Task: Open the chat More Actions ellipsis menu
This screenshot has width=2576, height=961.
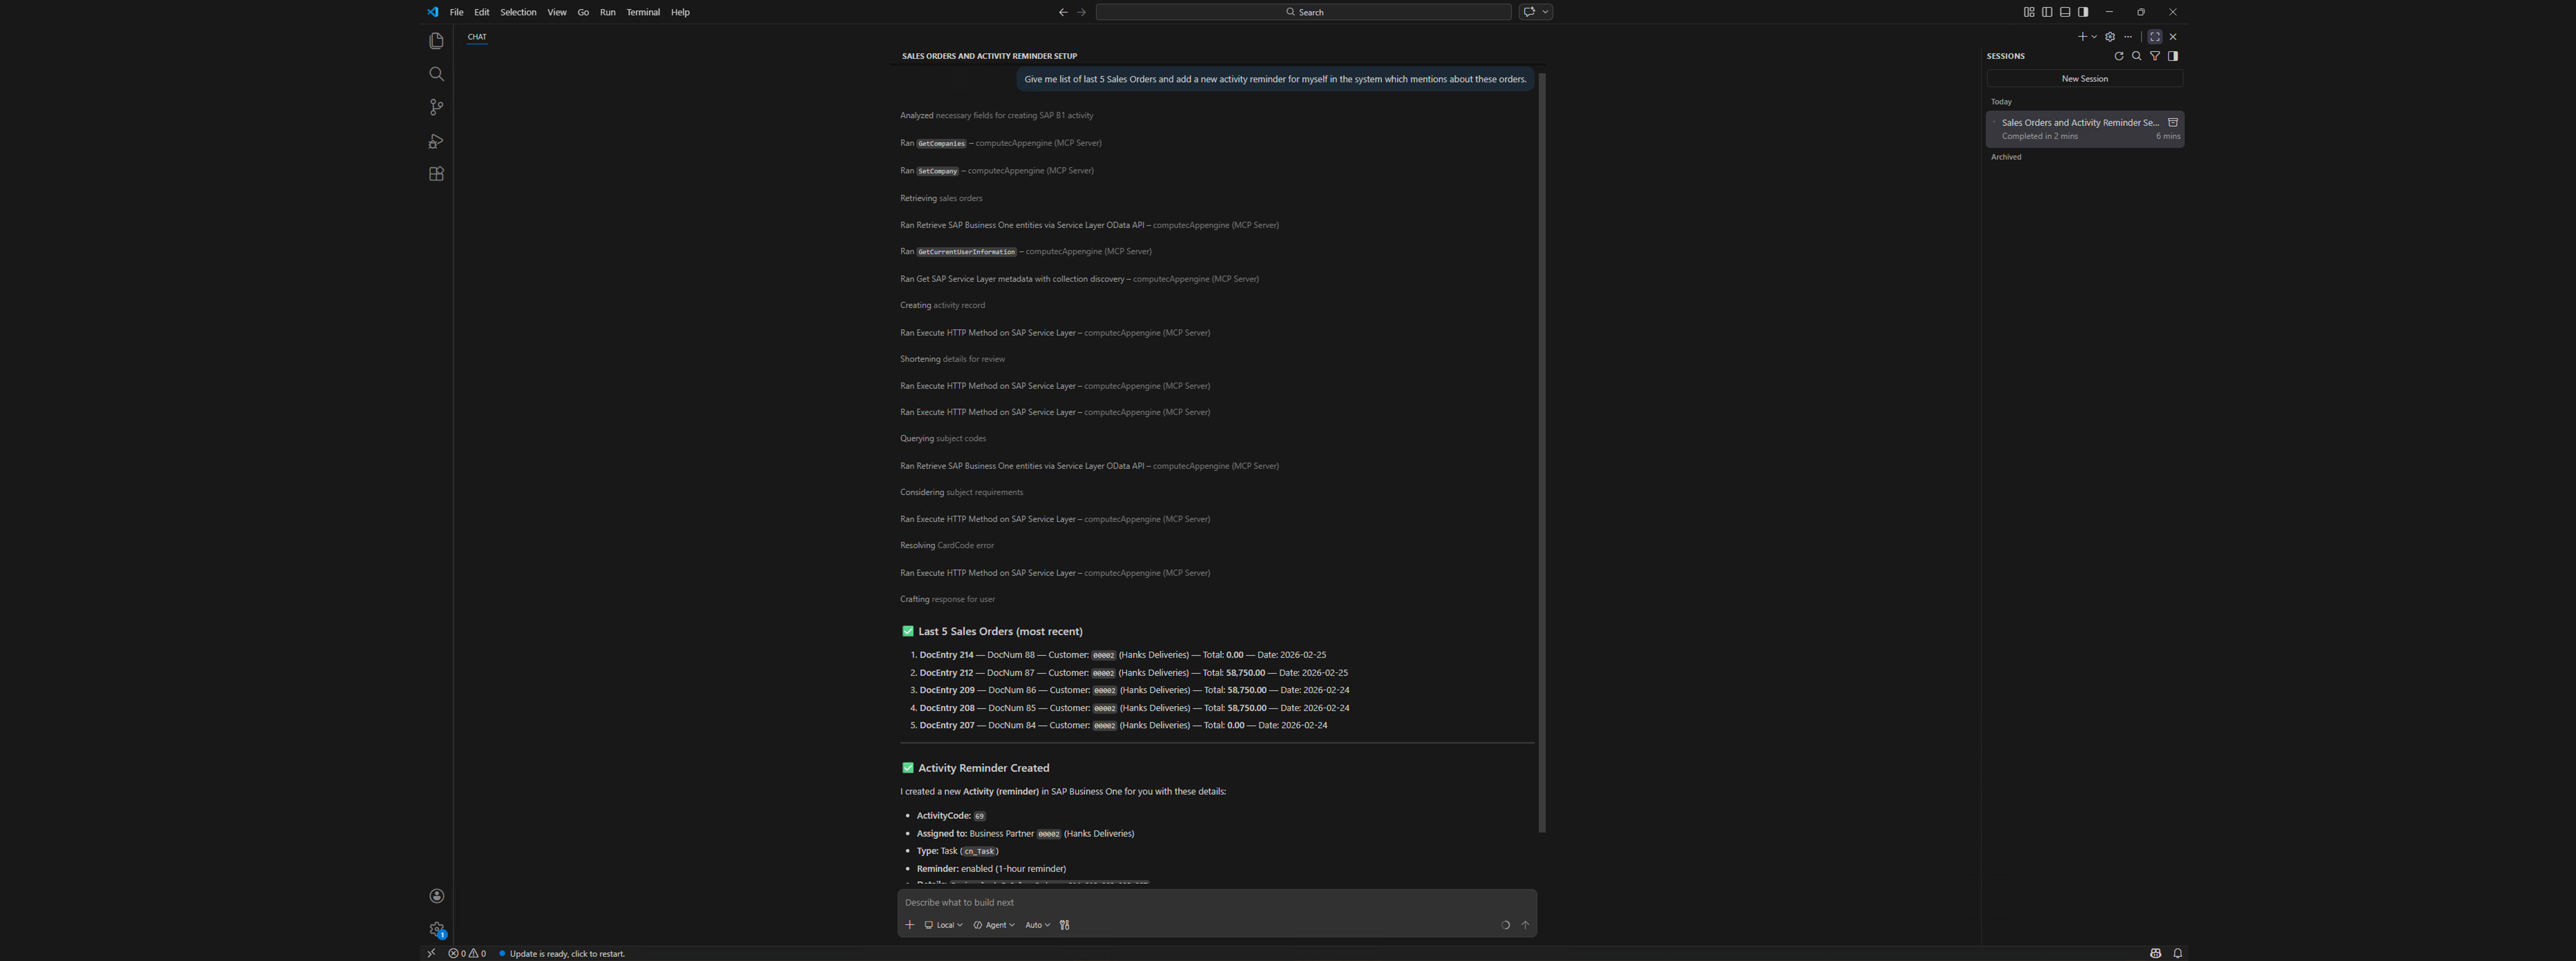Action: [2128, 37]
